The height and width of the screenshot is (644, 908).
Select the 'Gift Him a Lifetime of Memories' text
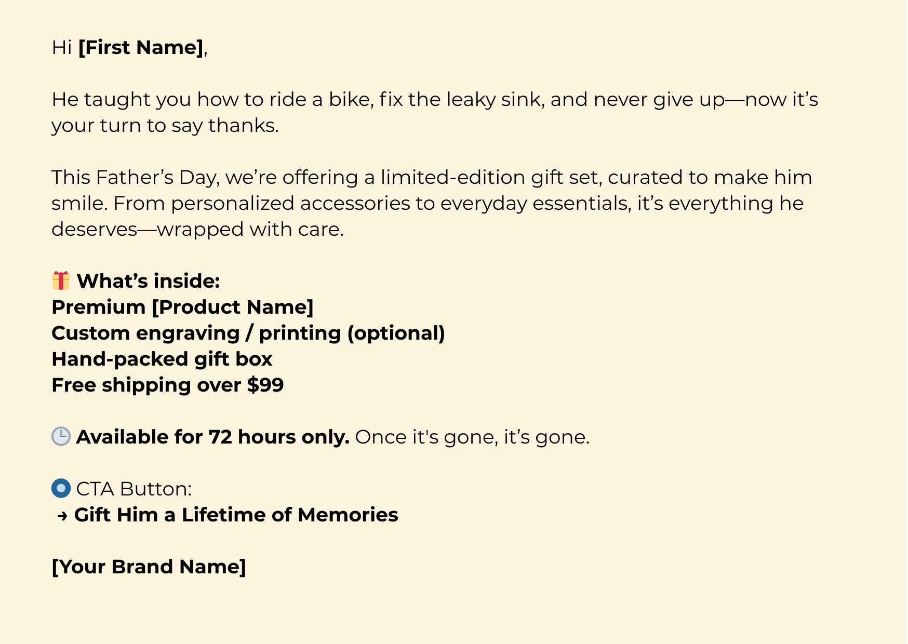tap(236, 515)
